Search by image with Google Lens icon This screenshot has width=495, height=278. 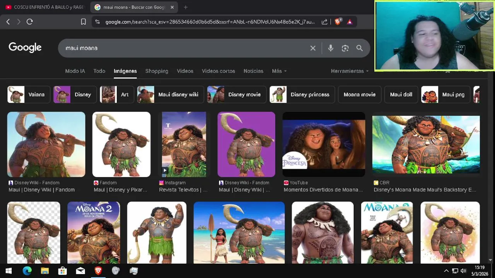click(345, 48)
